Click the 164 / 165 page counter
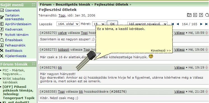This screenshot has width=209, height=103. 189,24
